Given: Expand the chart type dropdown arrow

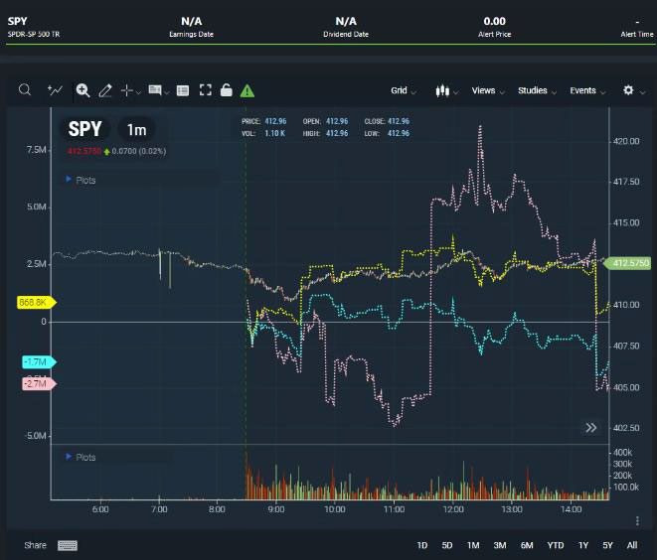Looking at the screenshot, I should click(456, 92).
